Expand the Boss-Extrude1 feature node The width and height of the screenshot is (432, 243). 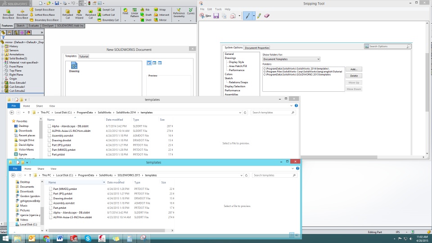coord(3,83)
